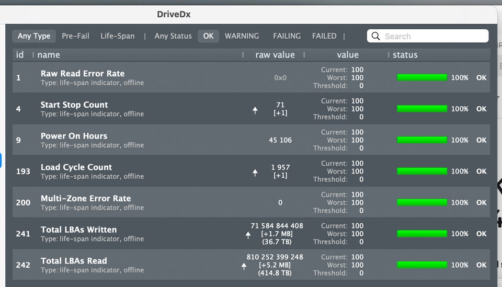
Task: Sort by the raw value column header
Action: pos(275,55)
